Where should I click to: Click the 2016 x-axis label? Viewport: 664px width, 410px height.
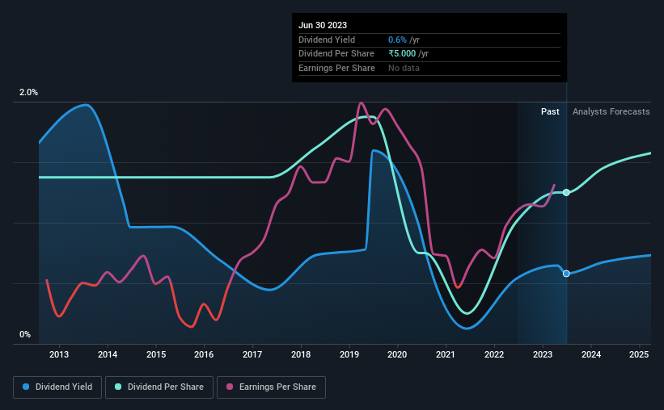tap(204, 354)
